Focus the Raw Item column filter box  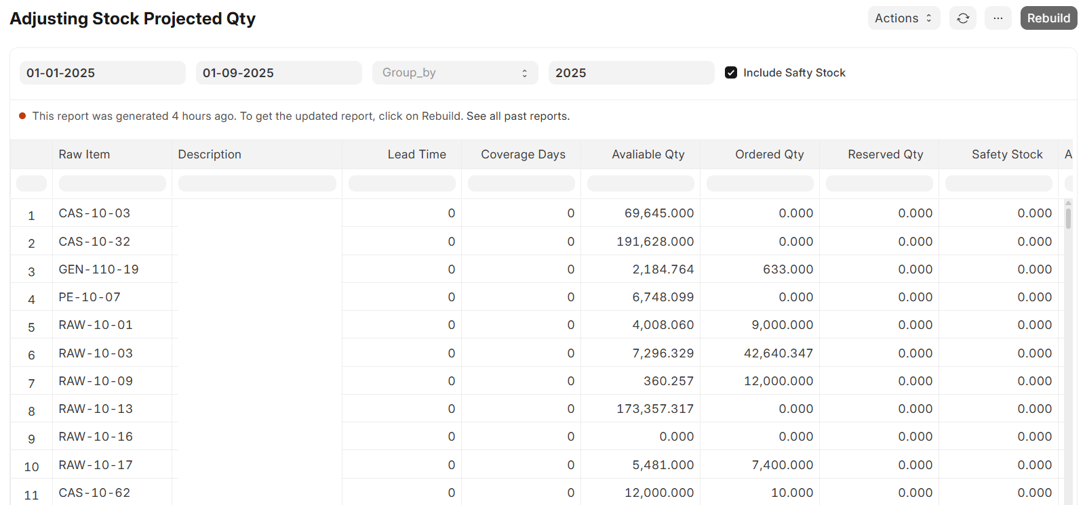coord(112,183)
